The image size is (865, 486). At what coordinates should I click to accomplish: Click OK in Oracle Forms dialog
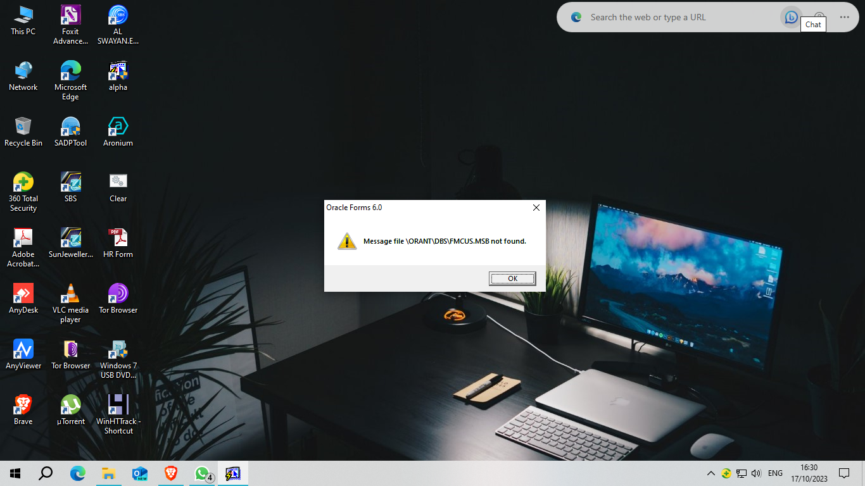pos(512,278)
